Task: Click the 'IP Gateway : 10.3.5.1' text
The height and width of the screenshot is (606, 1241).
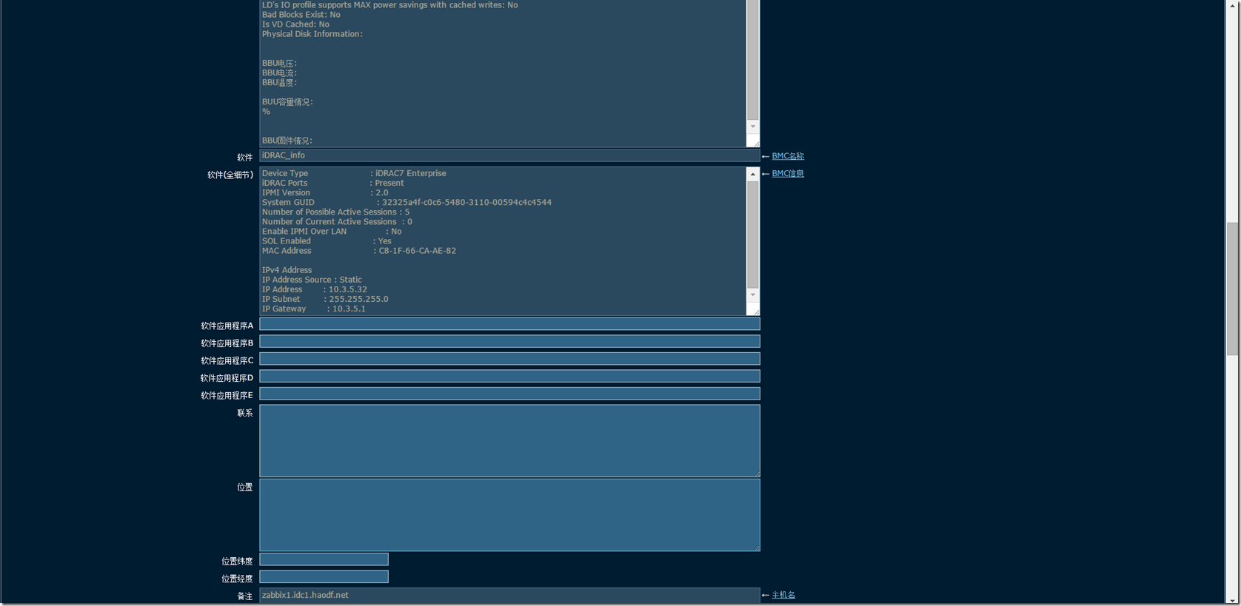Action: [x=314, y=309]
